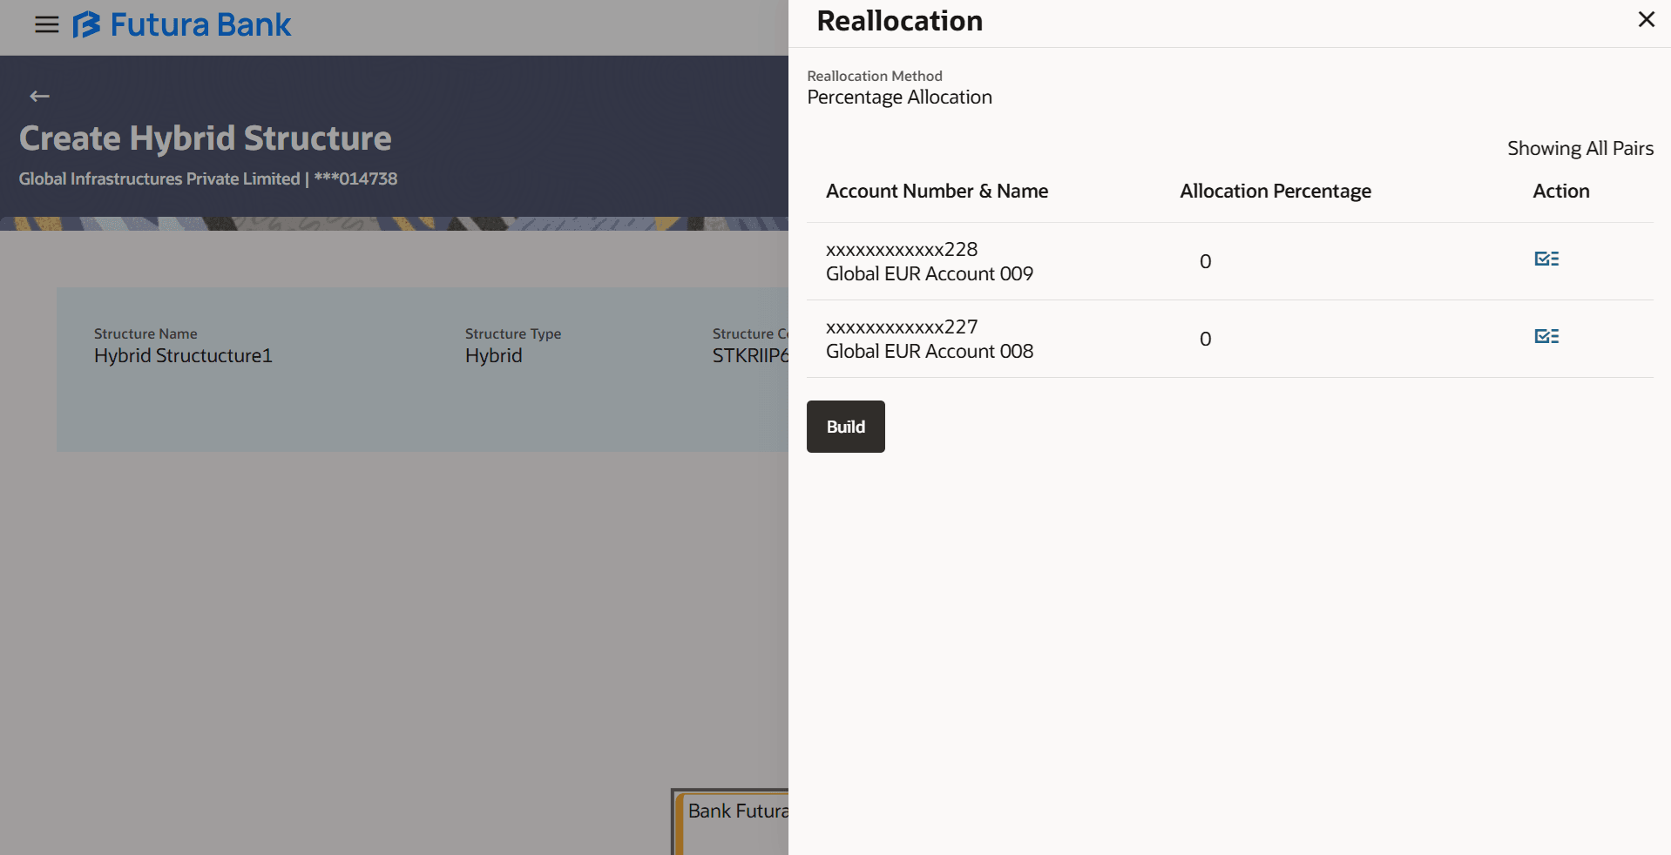This screenshot has width=1671, height=855.
Task: Click the Allocation Percentage column header
Action: (1275, 192)
